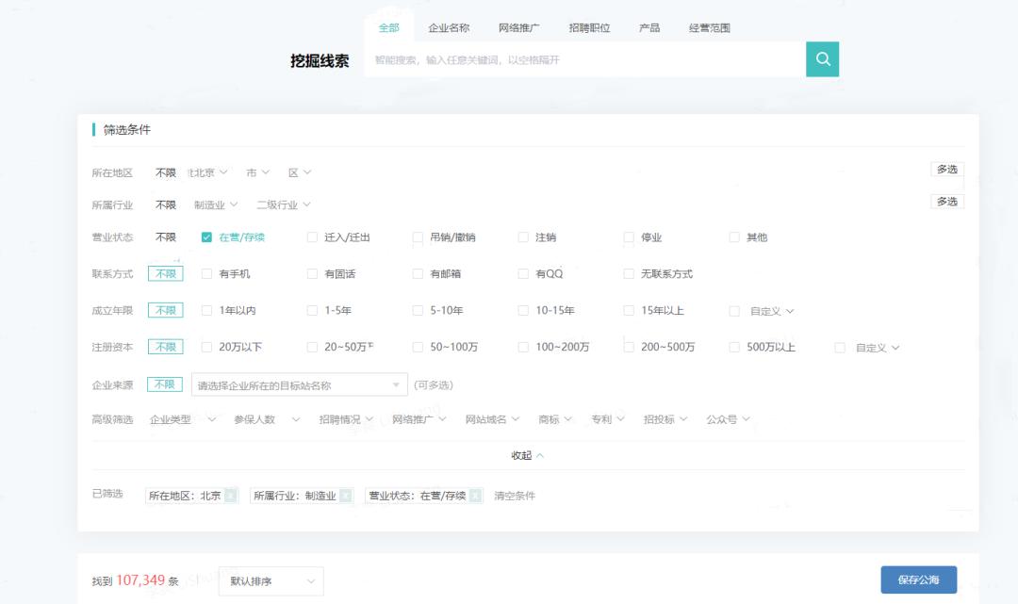Expand the 二级行业 dropdown
Image resolution: width=1018 pixels, height=604 pixels.
pyautogui.click(x=283, y=204)
